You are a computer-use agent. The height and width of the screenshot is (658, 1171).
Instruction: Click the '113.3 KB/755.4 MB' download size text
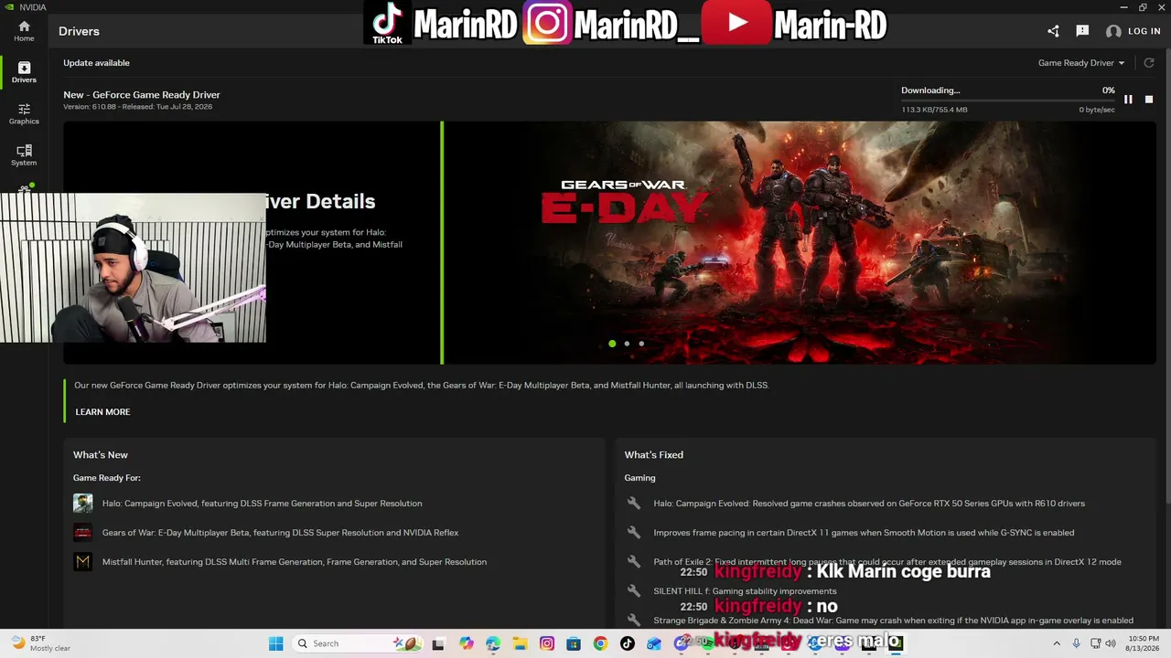point(934,110)
